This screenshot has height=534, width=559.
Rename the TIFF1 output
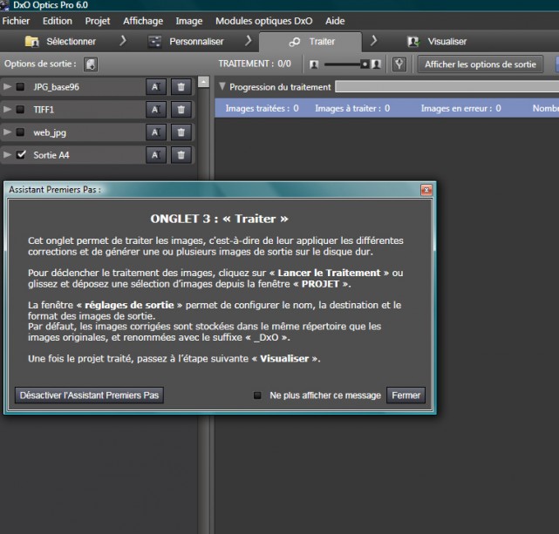(156, 110)
